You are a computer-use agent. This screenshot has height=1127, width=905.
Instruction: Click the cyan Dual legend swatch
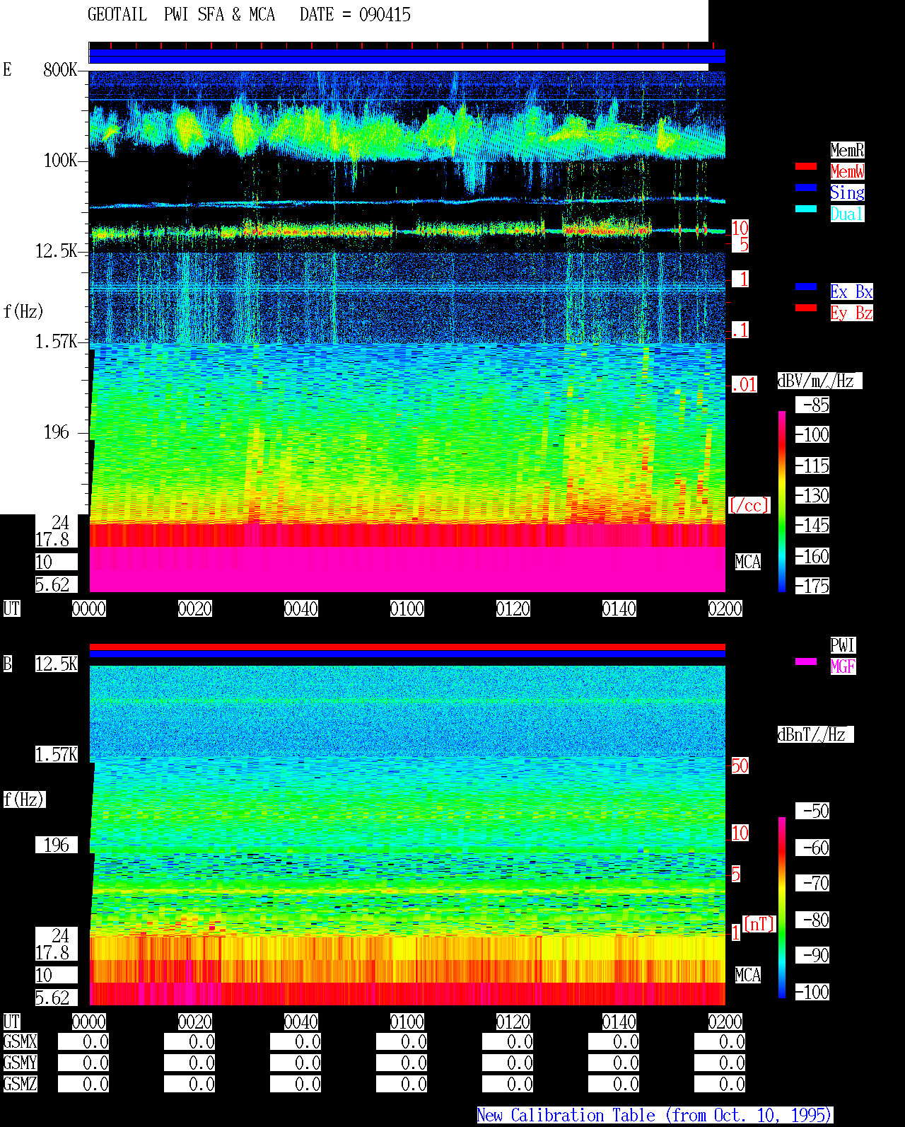click(x=806, y=209)
